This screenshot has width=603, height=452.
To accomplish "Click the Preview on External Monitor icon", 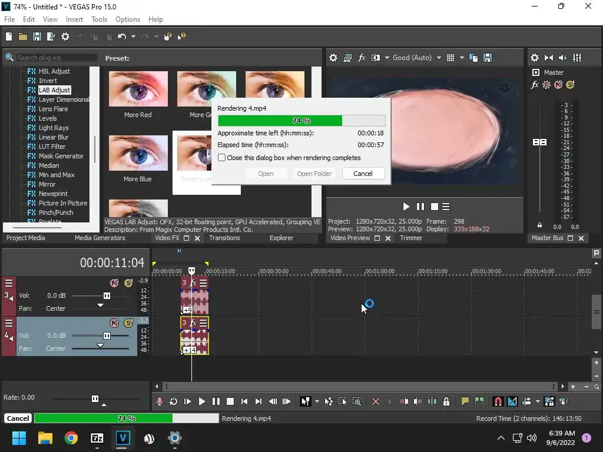I will tap(347, 58).
